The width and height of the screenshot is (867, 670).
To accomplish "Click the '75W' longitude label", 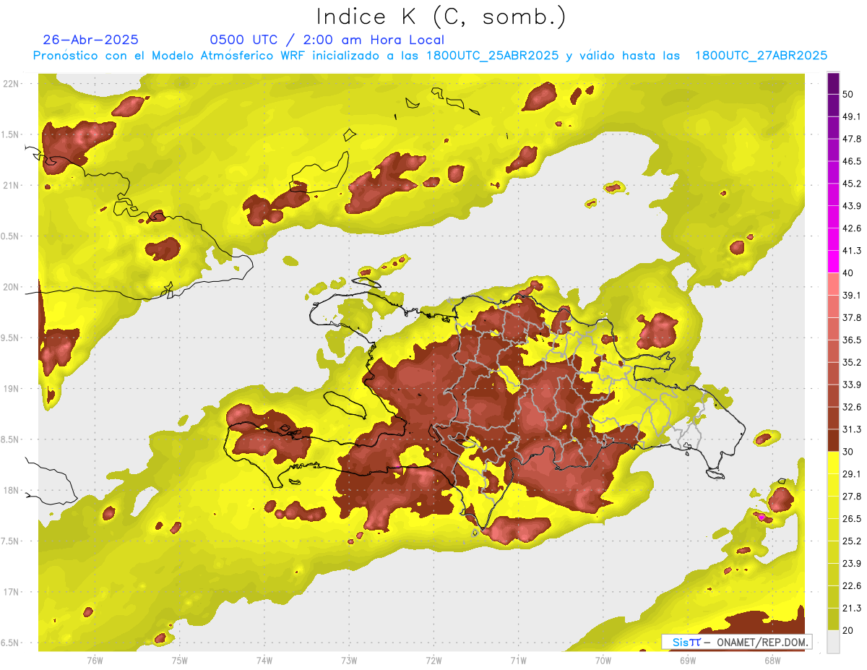I will click(x=179, y=660).
